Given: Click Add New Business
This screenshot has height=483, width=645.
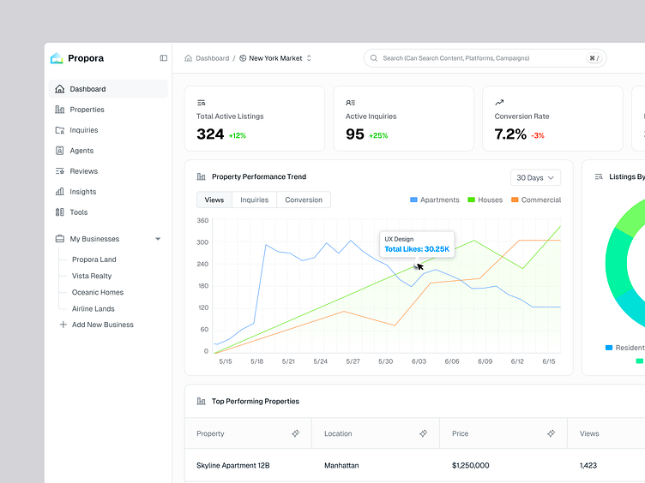Looking at the screenshot, I should (x=97, y=325).
